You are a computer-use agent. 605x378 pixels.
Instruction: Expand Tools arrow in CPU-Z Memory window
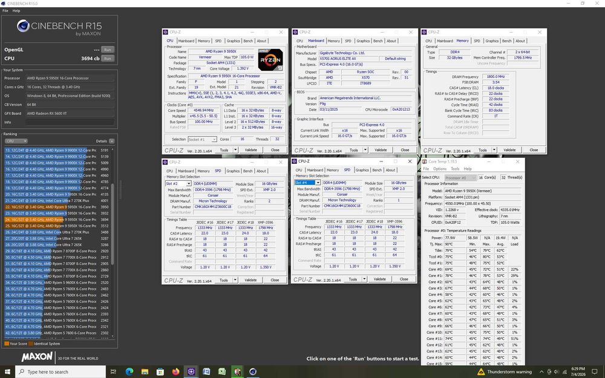click(x=494, y=149)
